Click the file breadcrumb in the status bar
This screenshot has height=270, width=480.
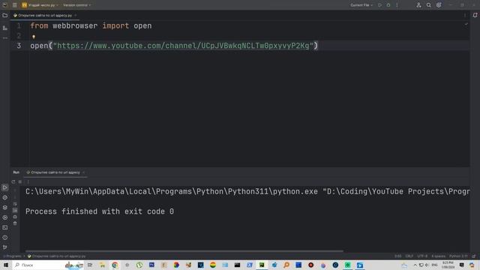(x=57, y=256)
